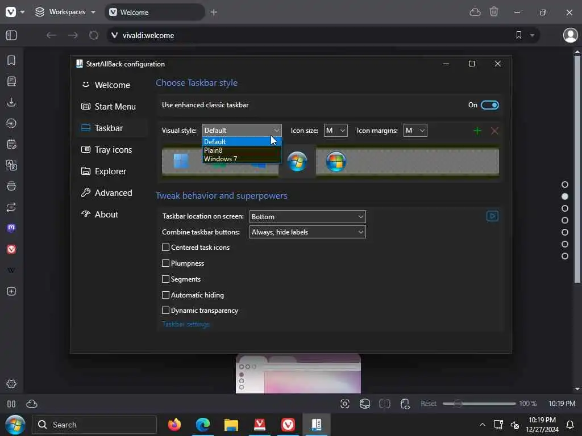Image resolution: width=582 pixels, height=436 pixels.
Task: Expand the Workspaces dropdown
Action: (65, 12)
